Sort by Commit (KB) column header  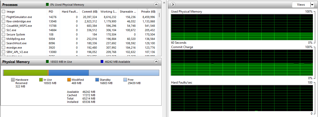pos(89,12)
